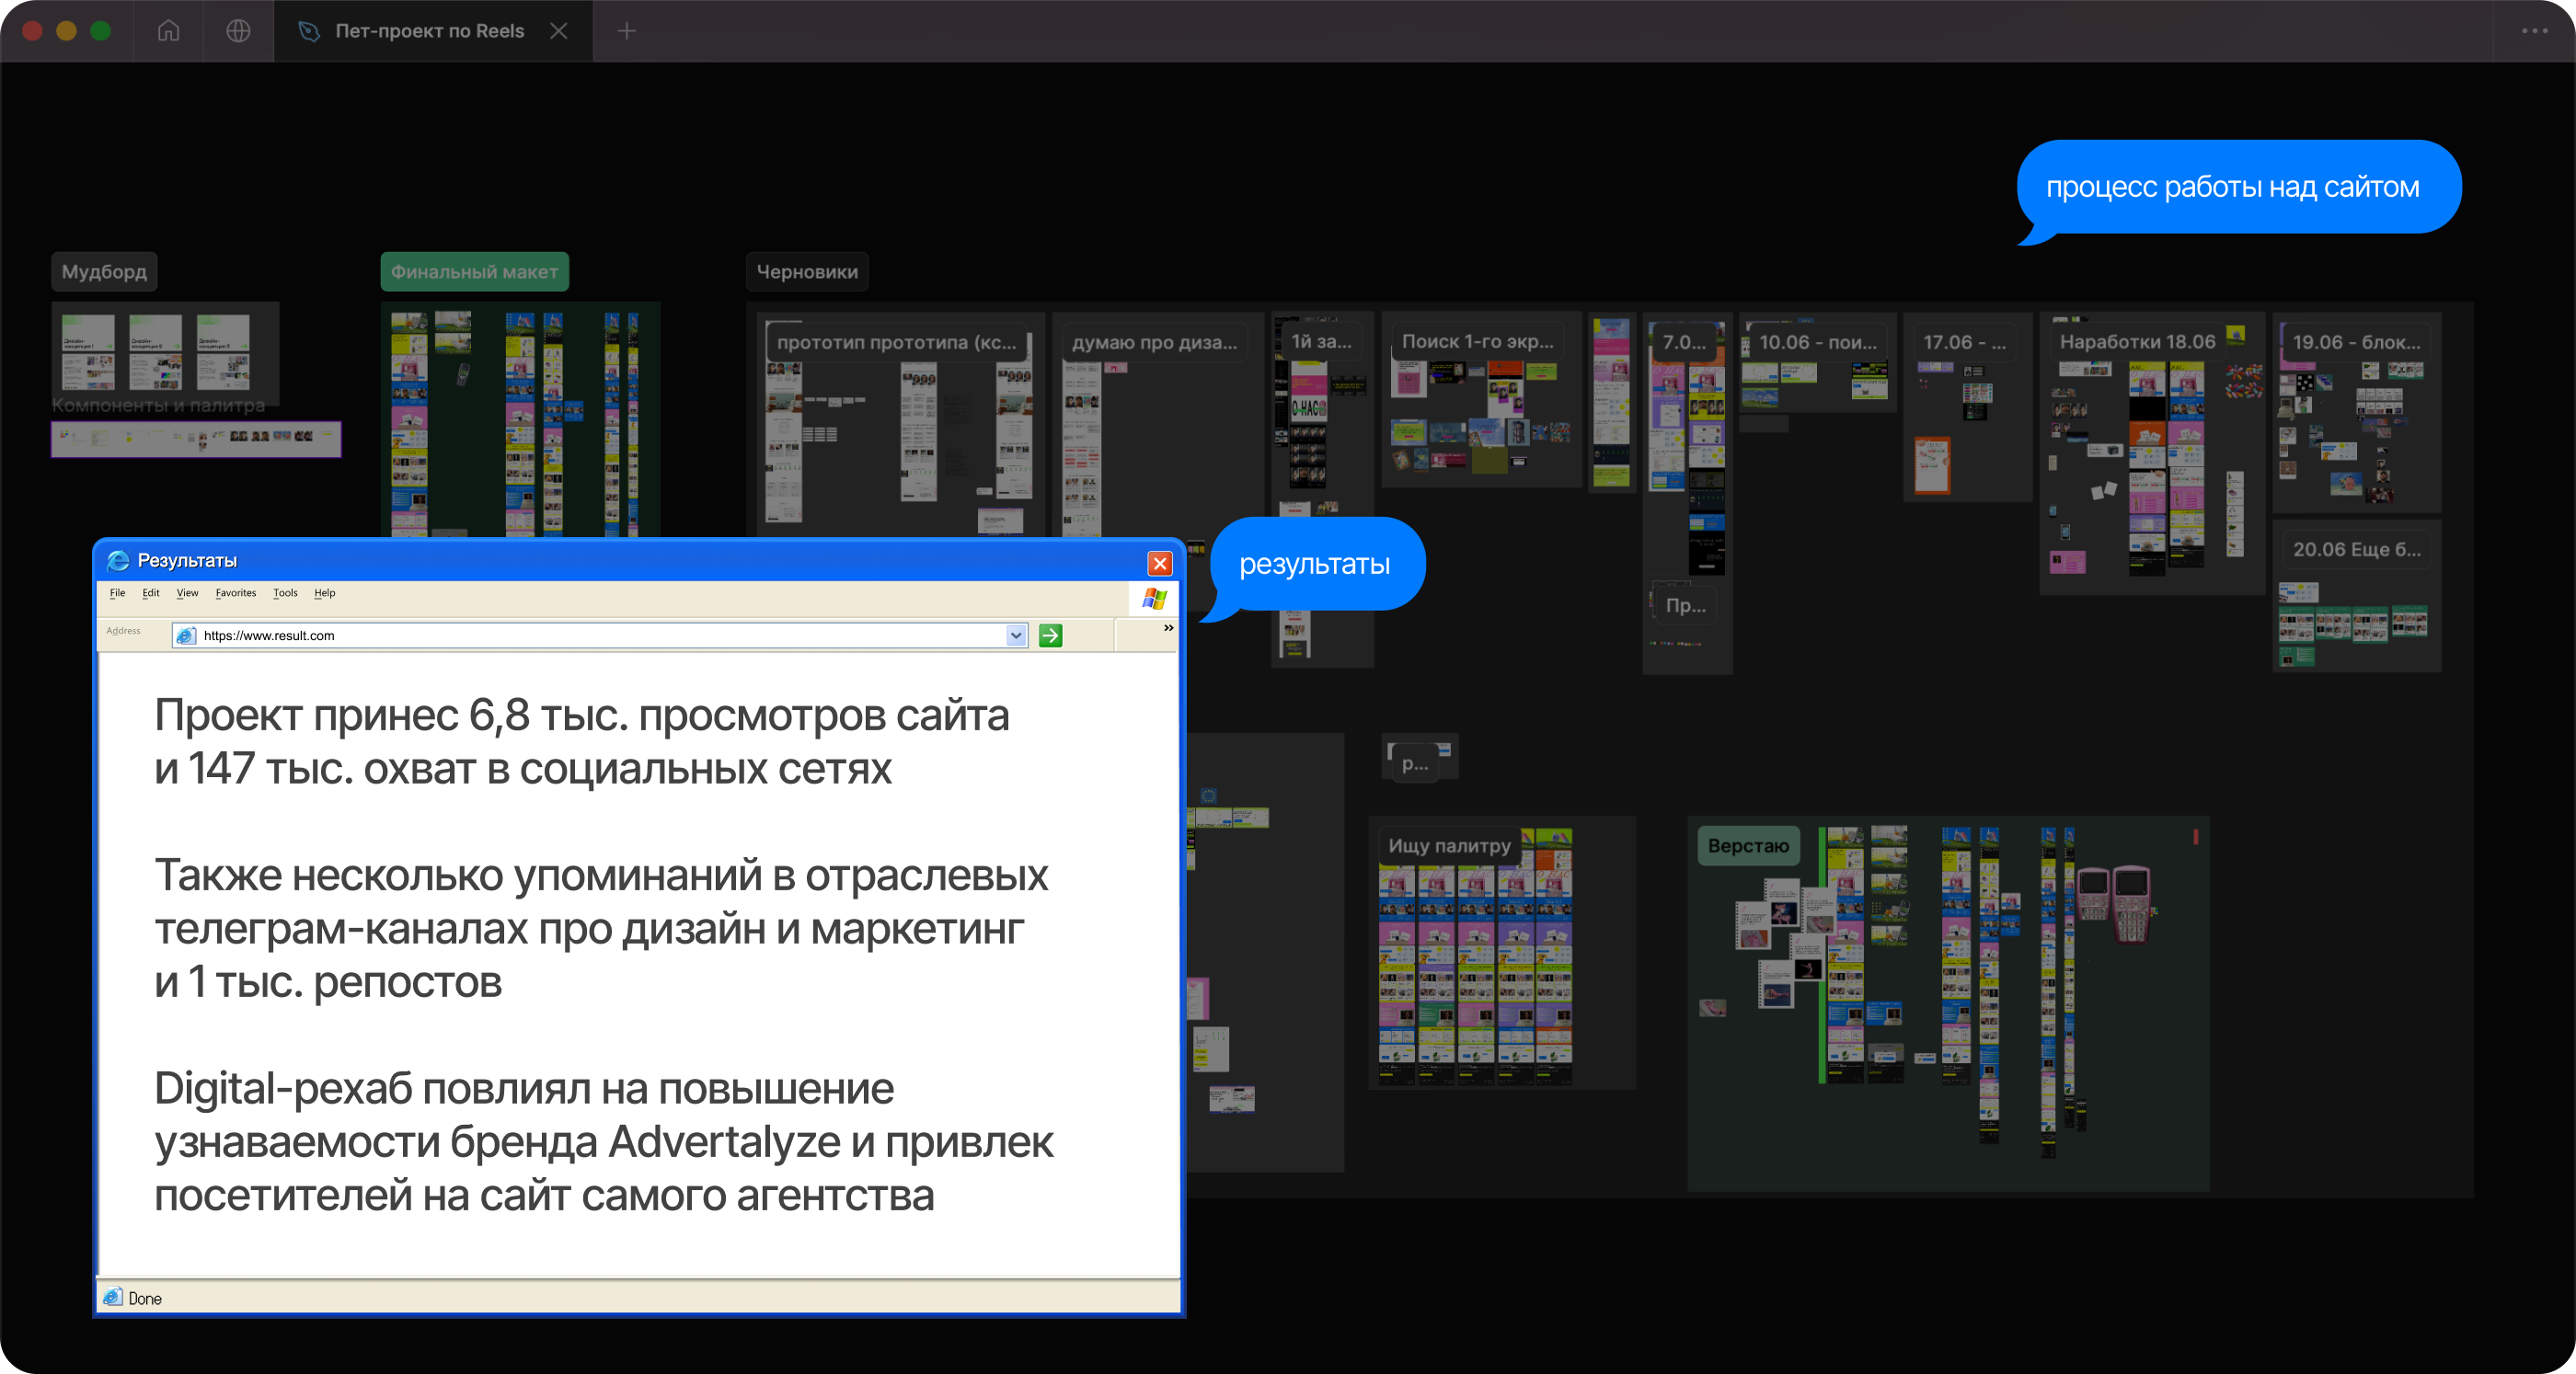Image resolution: width=2576 pixels, height=1374 pixels.
Task: Click the Windows flag logo icon
Action: coord(1154,598)
